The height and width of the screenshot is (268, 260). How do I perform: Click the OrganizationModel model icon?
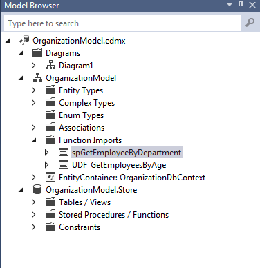(37, 78)
